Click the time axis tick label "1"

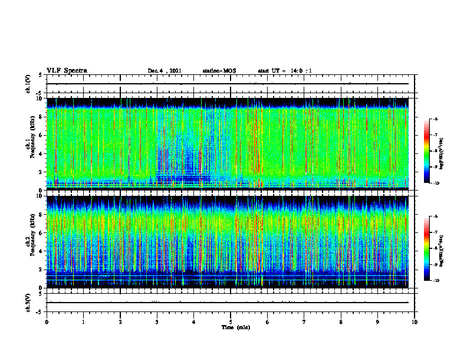coord(83,322)
